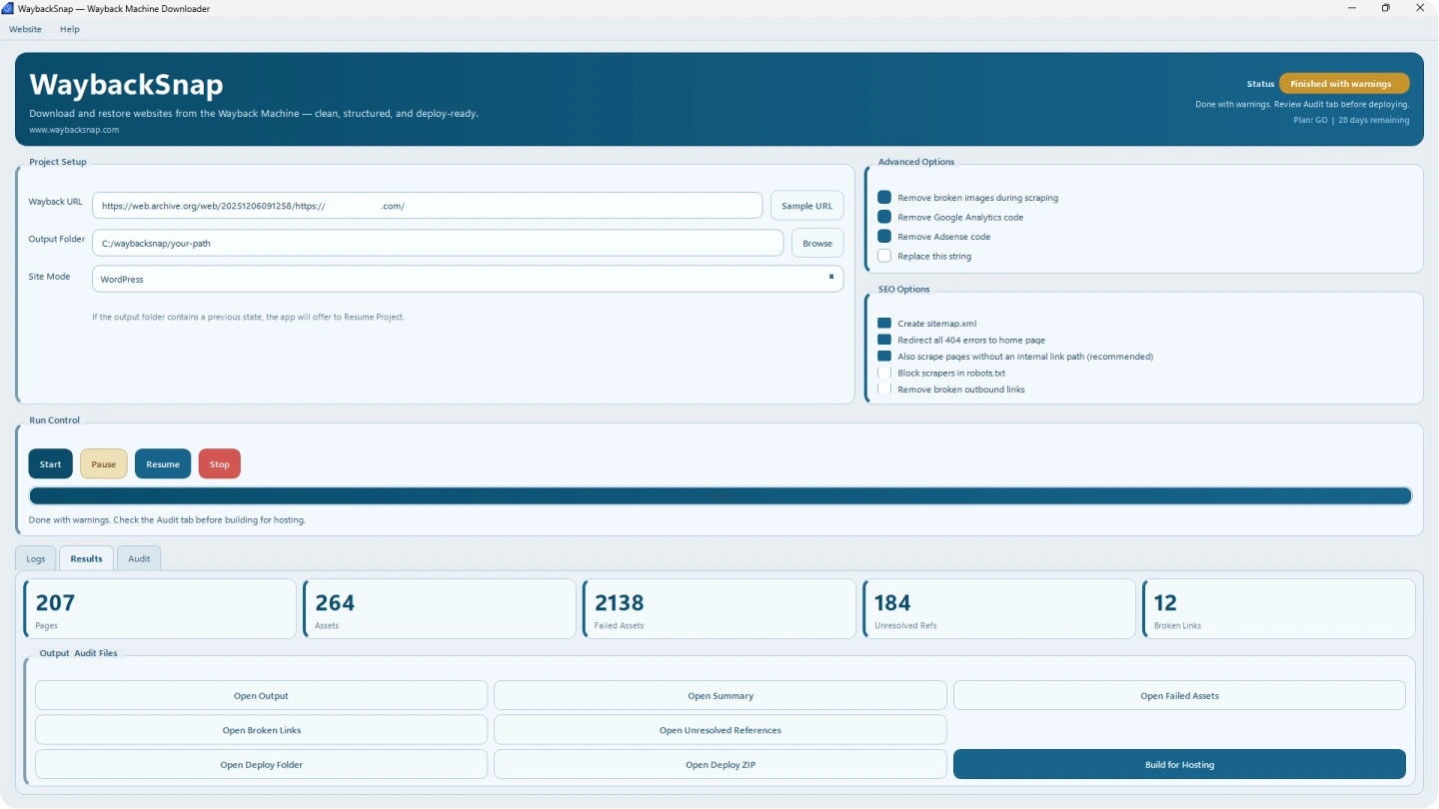1439x809 pixels.
Task: Click the Open Output button
Action: click(x=261, y=695)
